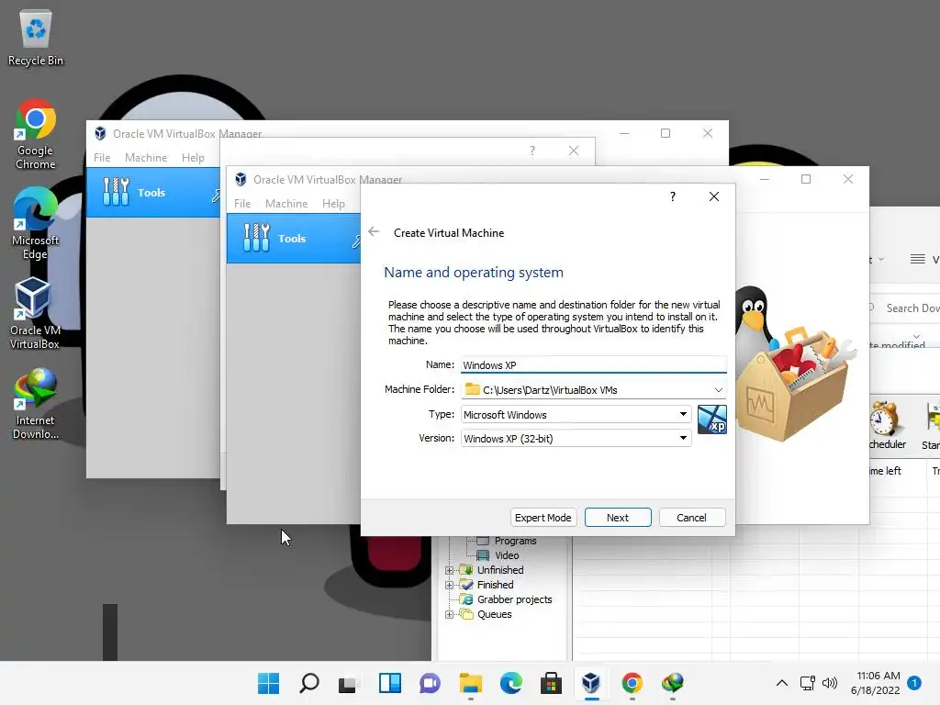Switch to Chrome on taskbar

[632, 683]
